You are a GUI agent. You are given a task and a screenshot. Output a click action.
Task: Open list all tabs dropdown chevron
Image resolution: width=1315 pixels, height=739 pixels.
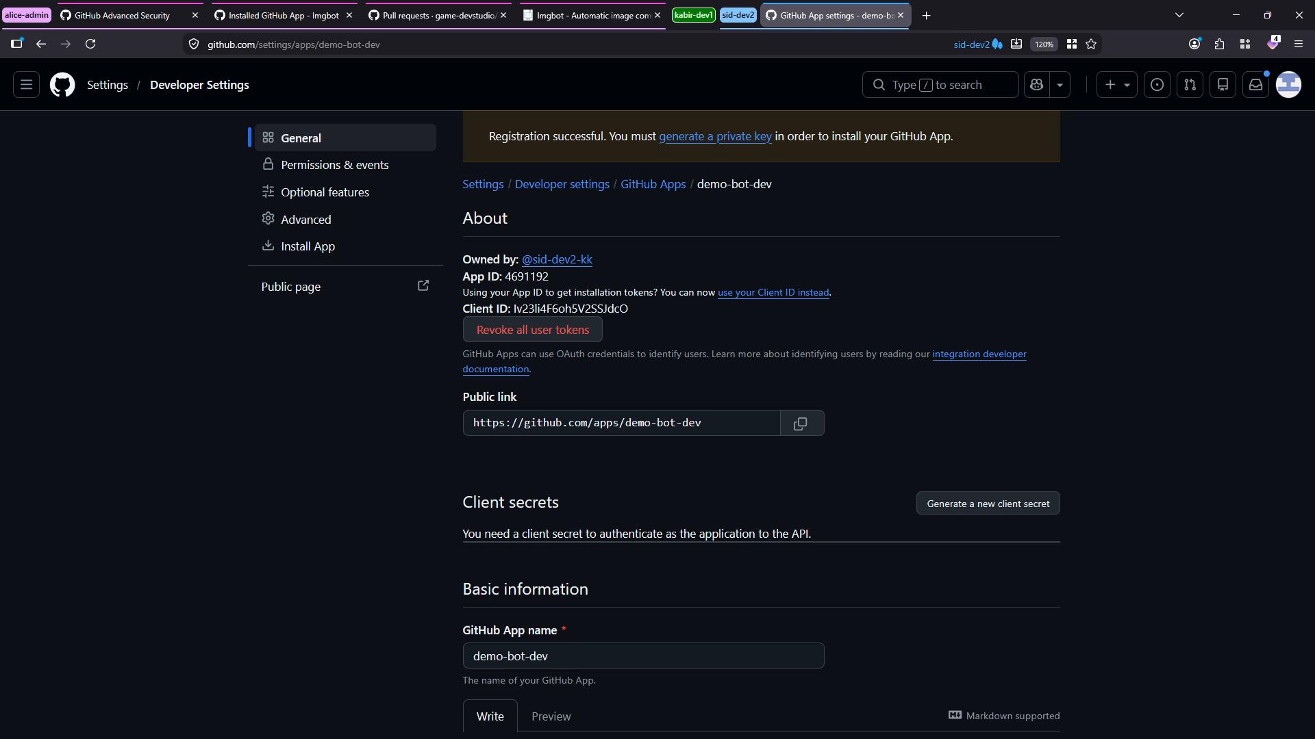click(1179, 15)
